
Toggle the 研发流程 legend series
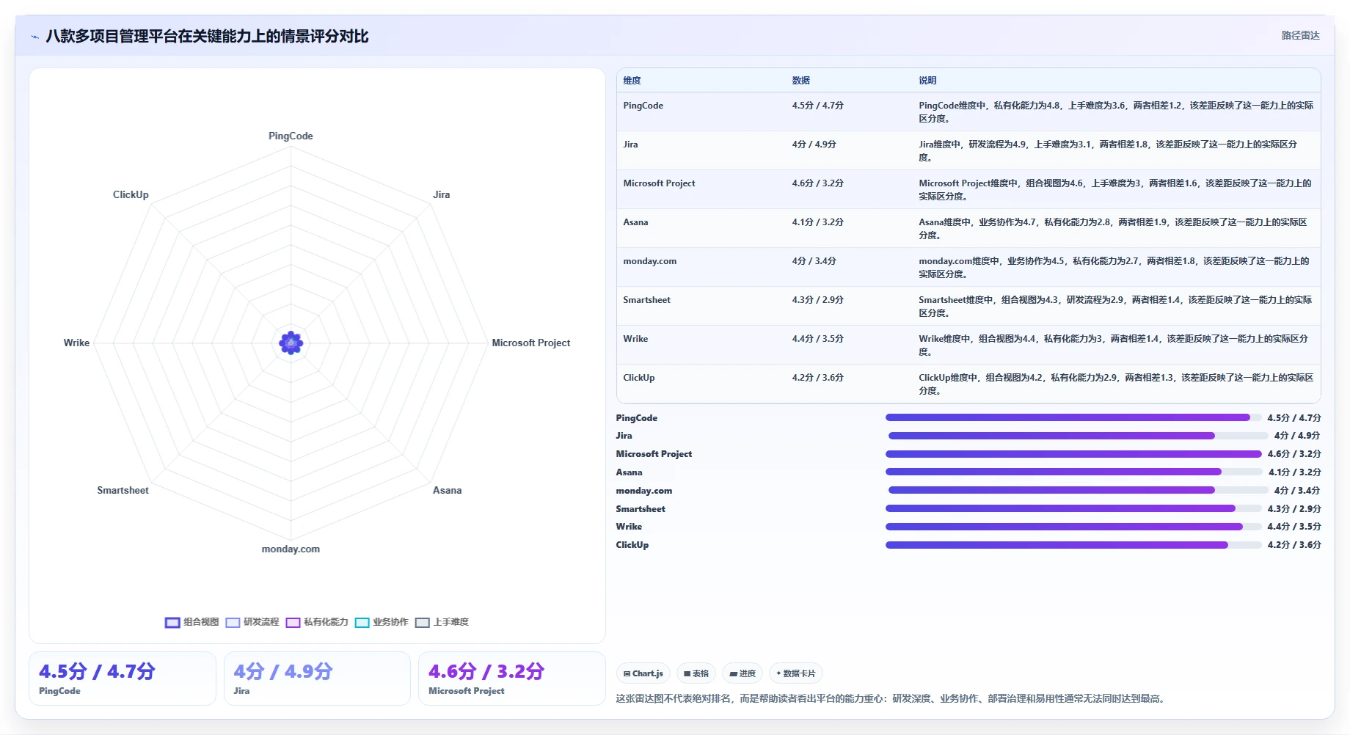coord(252,622)
